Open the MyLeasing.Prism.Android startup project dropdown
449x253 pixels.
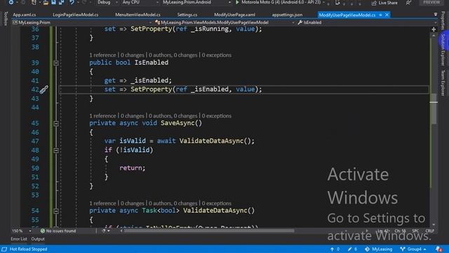click(x=196, y=2)
